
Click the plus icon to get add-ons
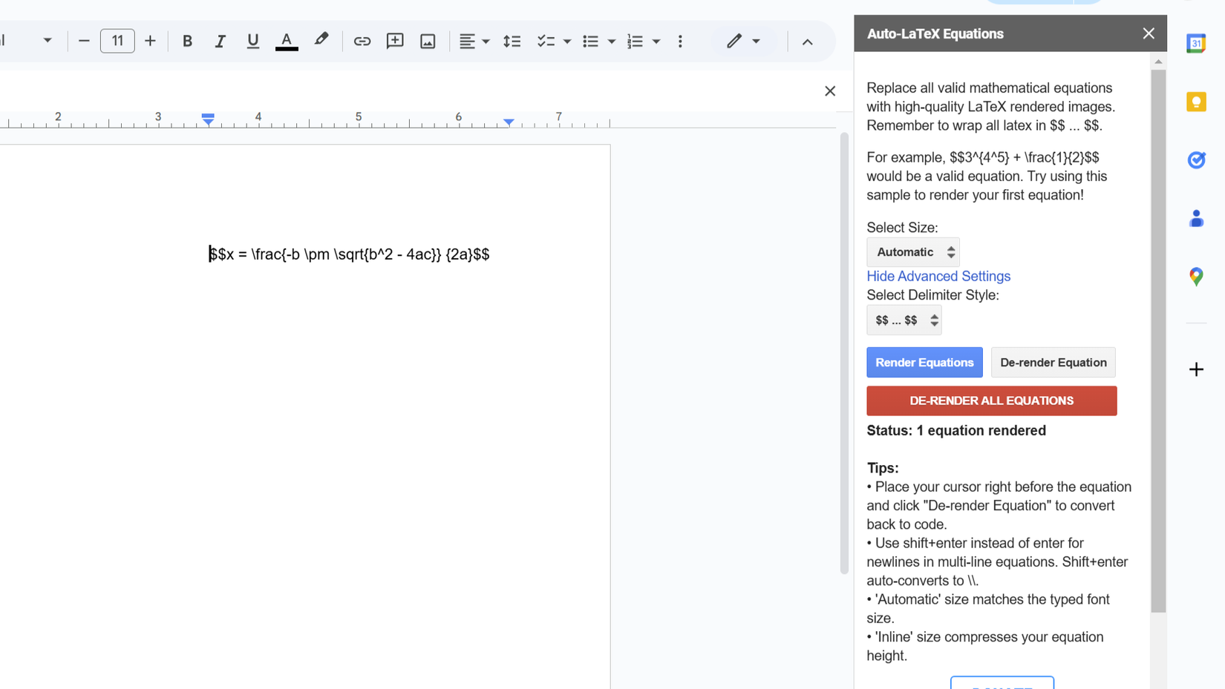1196,369
